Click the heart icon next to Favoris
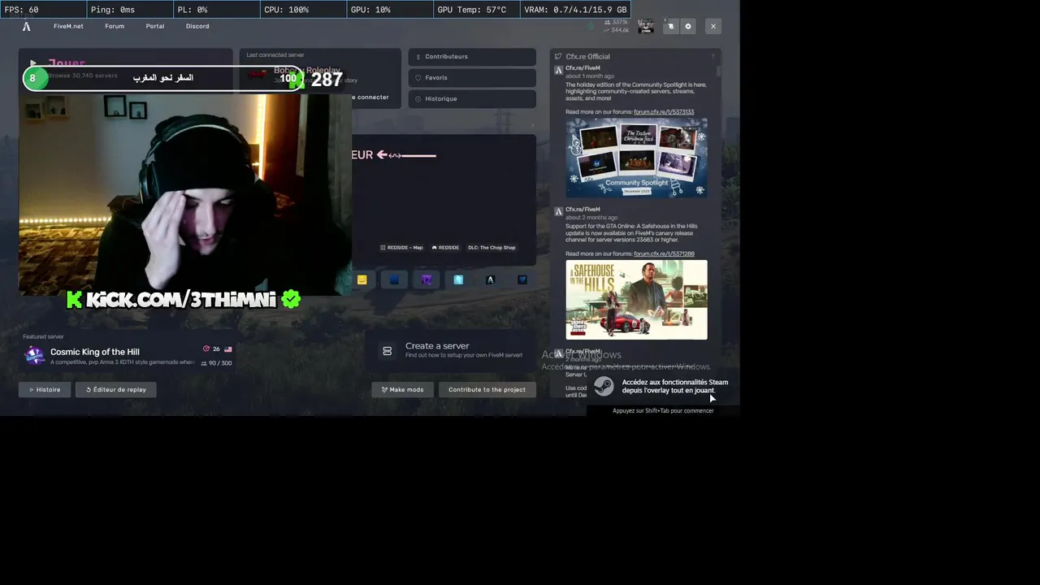The image size is (1040, 585). pos(418,78)
